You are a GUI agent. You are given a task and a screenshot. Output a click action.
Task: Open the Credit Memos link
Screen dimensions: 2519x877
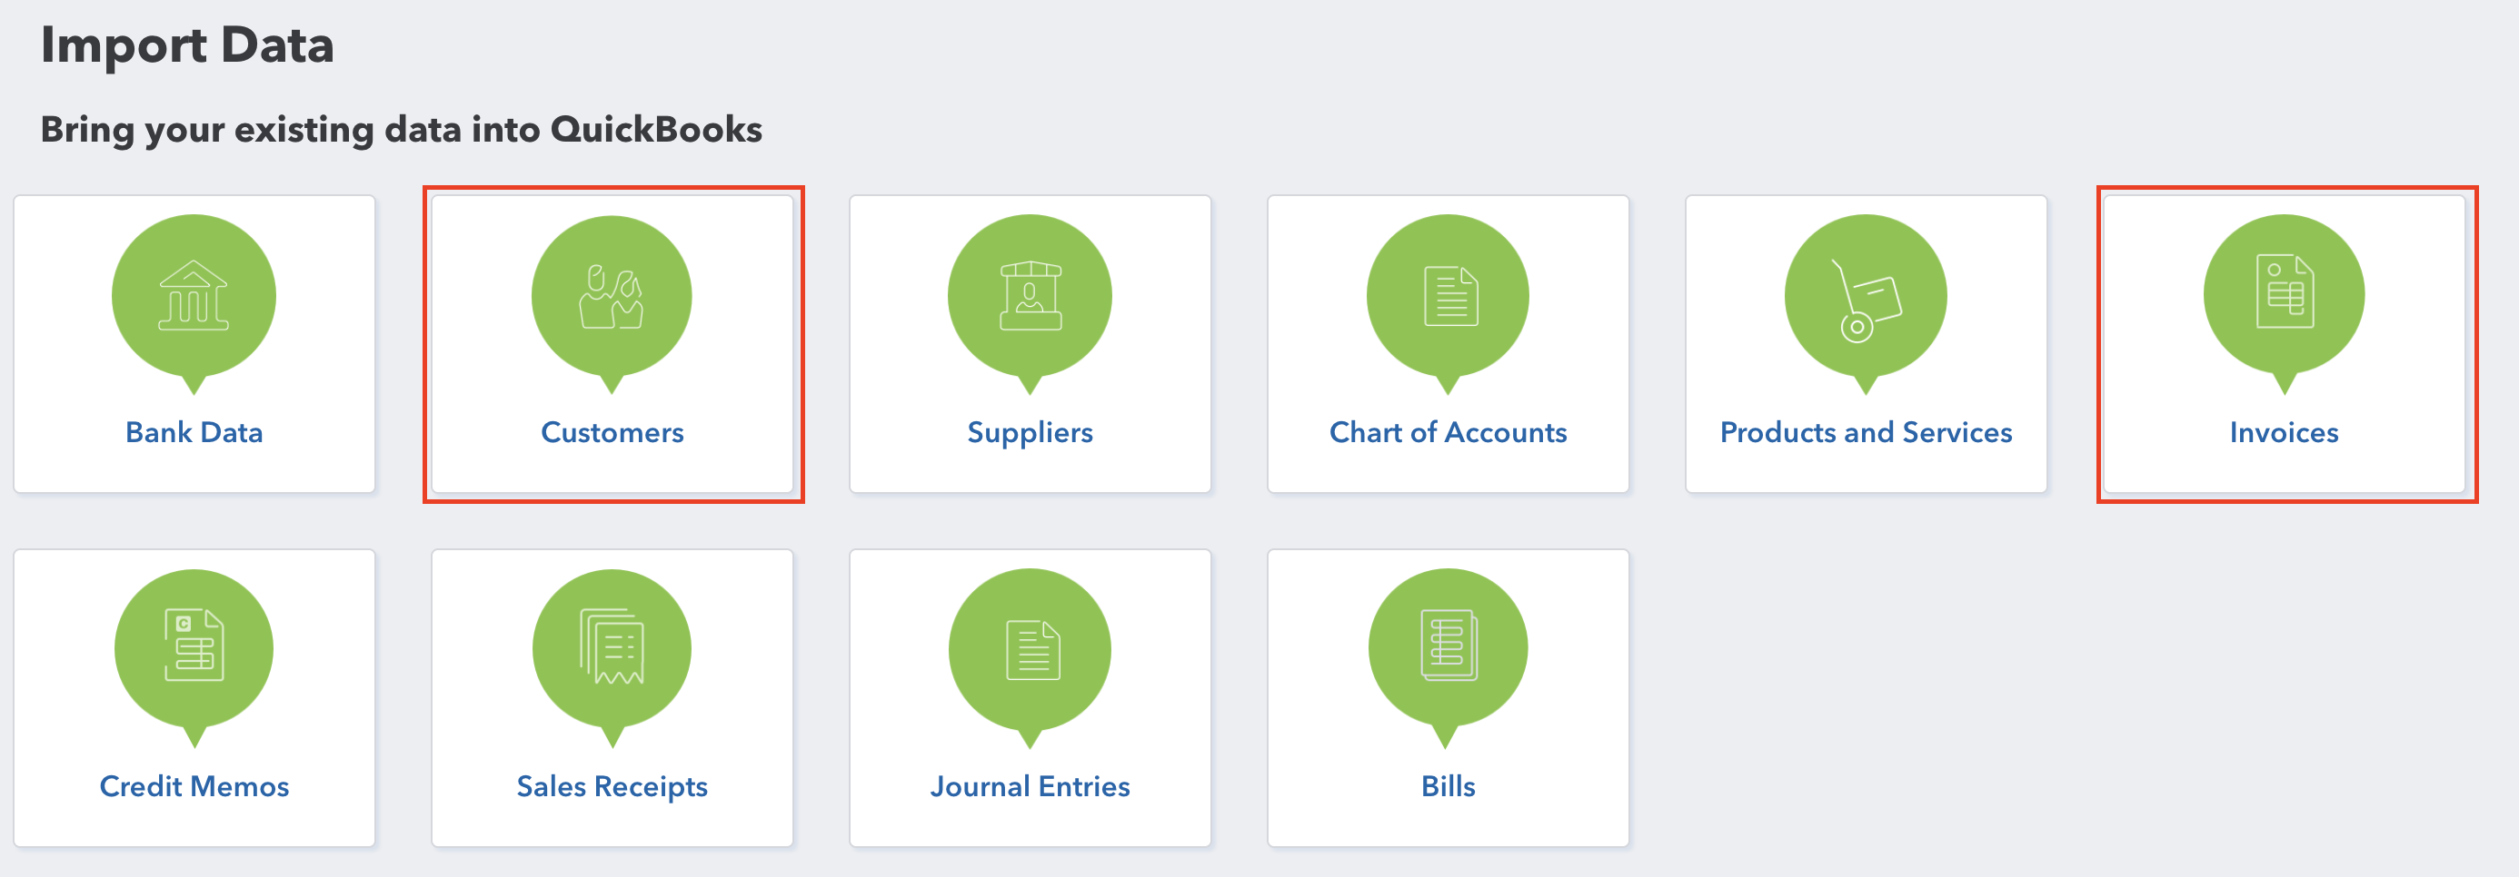194,786
